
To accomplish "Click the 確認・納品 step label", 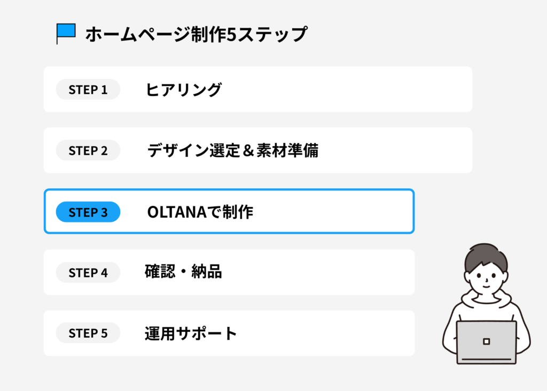I will click(x=183, y=272).
